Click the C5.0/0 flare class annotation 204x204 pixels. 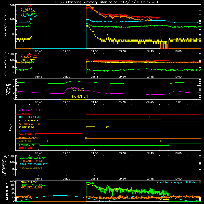(x=78, y=90)
